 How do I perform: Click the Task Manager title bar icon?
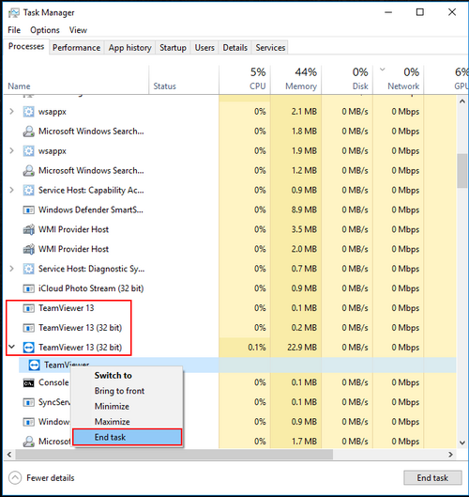click(14, 12)
